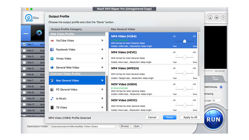The width and height of the screenshot is (249, 140).
Task: Open the output folder icon
Action: tap(215, 79)
